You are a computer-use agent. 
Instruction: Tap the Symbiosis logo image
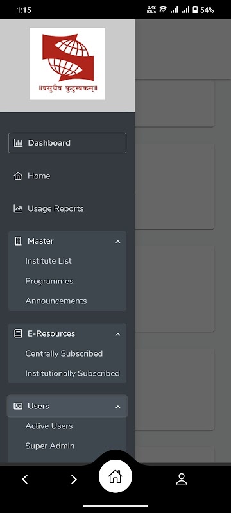[67, 63]
